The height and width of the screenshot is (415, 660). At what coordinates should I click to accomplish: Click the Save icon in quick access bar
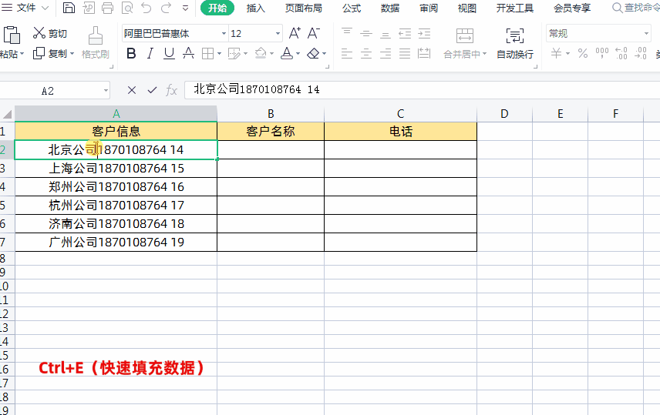point(69,8)
